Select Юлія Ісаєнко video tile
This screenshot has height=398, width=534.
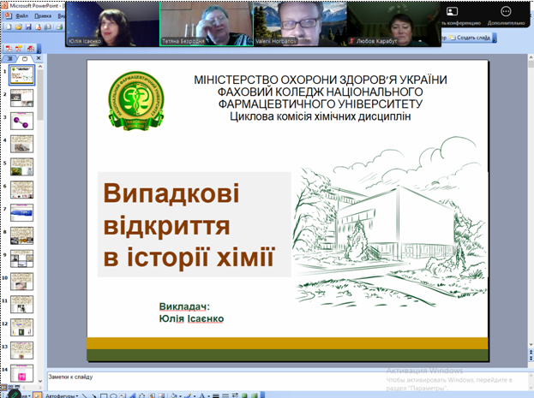(112, 24)
